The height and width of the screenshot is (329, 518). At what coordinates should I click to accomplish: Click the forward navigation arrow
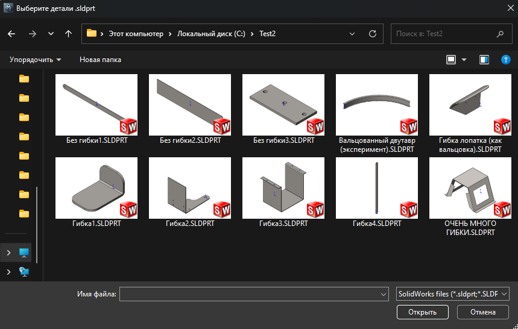[x=33, y=34]
